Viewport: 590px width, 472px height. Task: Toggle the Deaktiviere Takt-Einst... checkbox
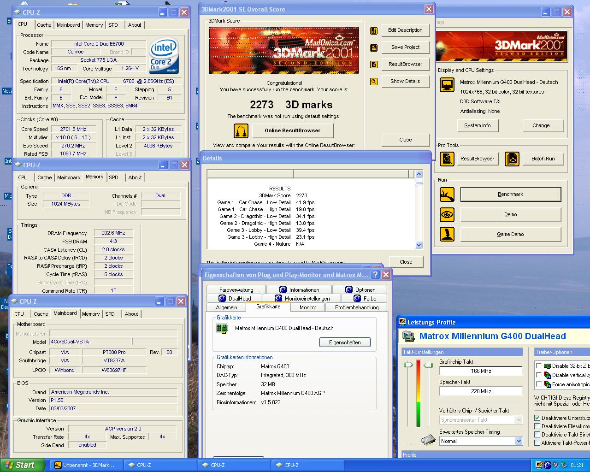(537, 435)
